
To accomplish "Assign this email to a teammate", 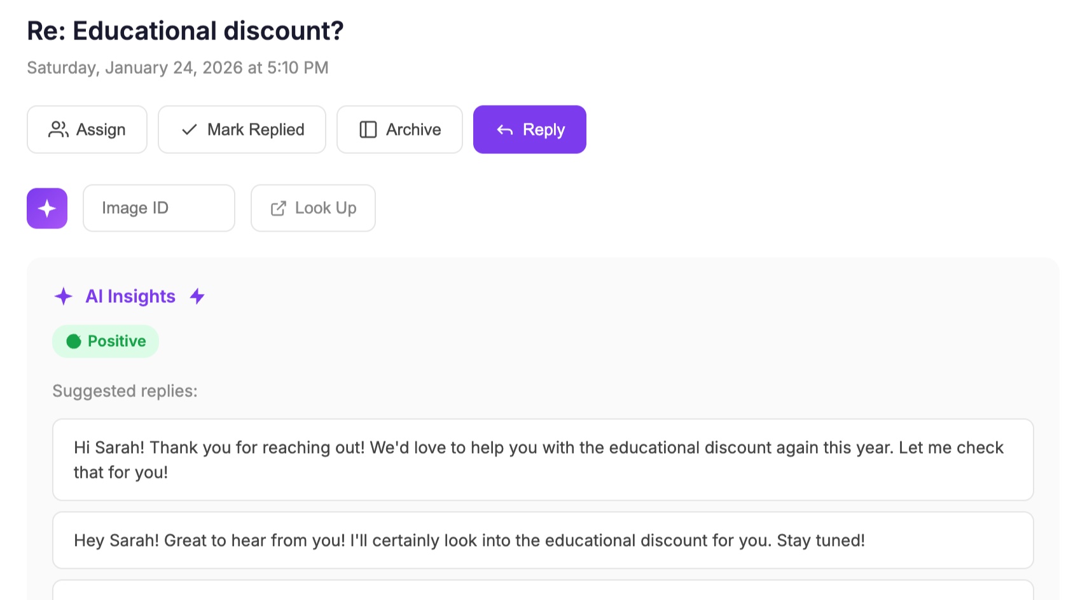I will (x=87, y=129).
